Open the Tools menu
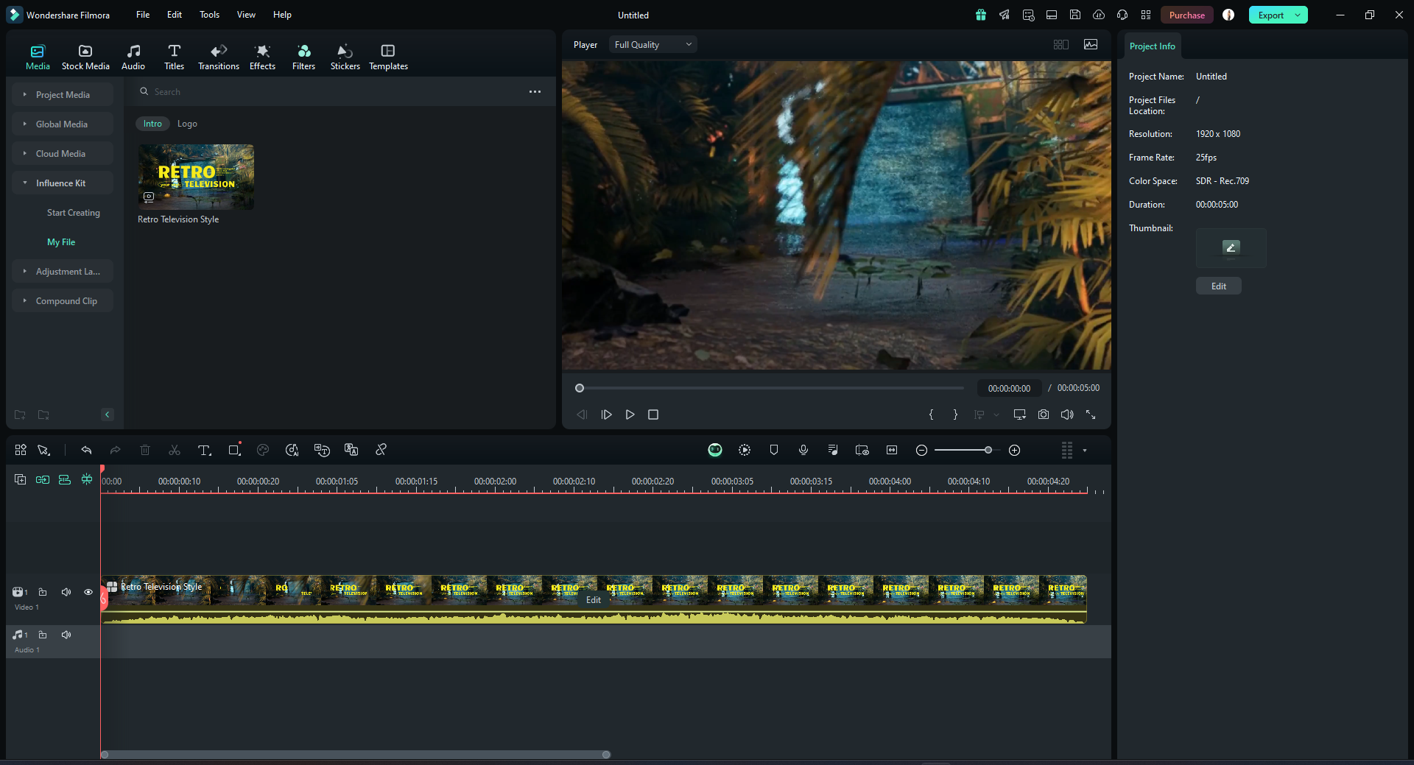Screen dimensions: 1414x765 209,15
